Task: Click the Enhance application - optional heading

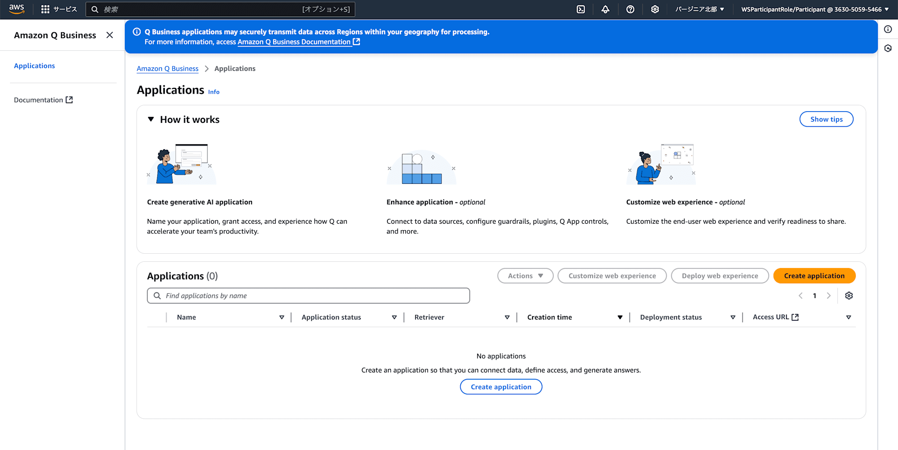Action: click(x=436, y=202)
